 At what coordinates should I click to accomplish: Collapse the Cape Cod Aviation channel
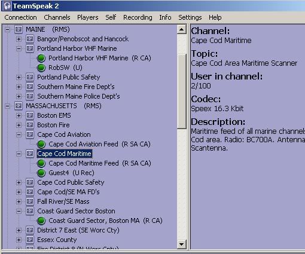click(x=19, y=134)
